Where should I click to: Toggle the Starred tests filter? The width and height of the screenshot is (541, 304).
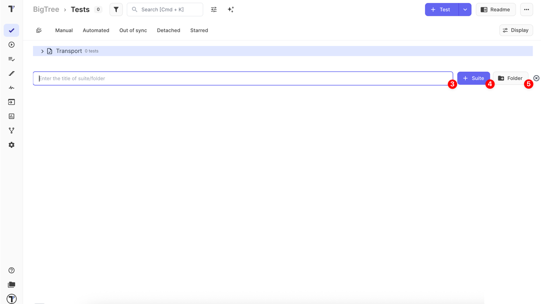click(199, 30)
